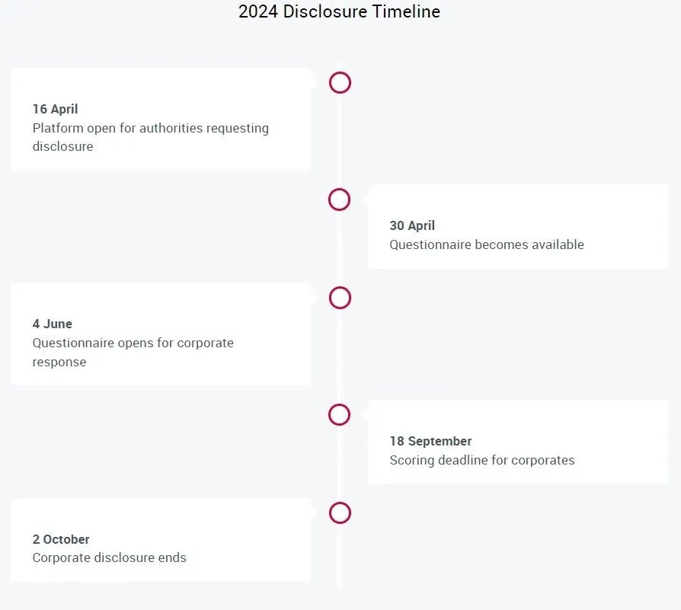Click 'Platform open for authorities requesting disclosure' text

click(x=150, y=137)
